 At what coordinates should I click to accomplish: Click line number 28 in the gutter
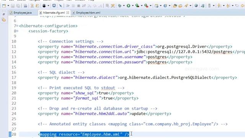[x=14, y=134]
